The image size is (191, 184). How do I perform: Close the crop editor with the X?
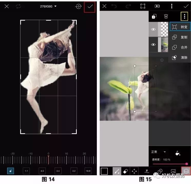click(x=7, y=6)
